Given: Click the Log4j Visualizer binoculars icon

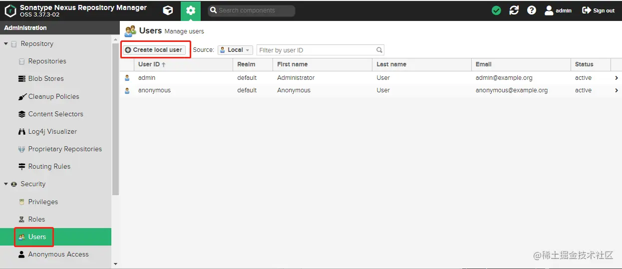Looking at the screenshot, I should coord(21,132).
